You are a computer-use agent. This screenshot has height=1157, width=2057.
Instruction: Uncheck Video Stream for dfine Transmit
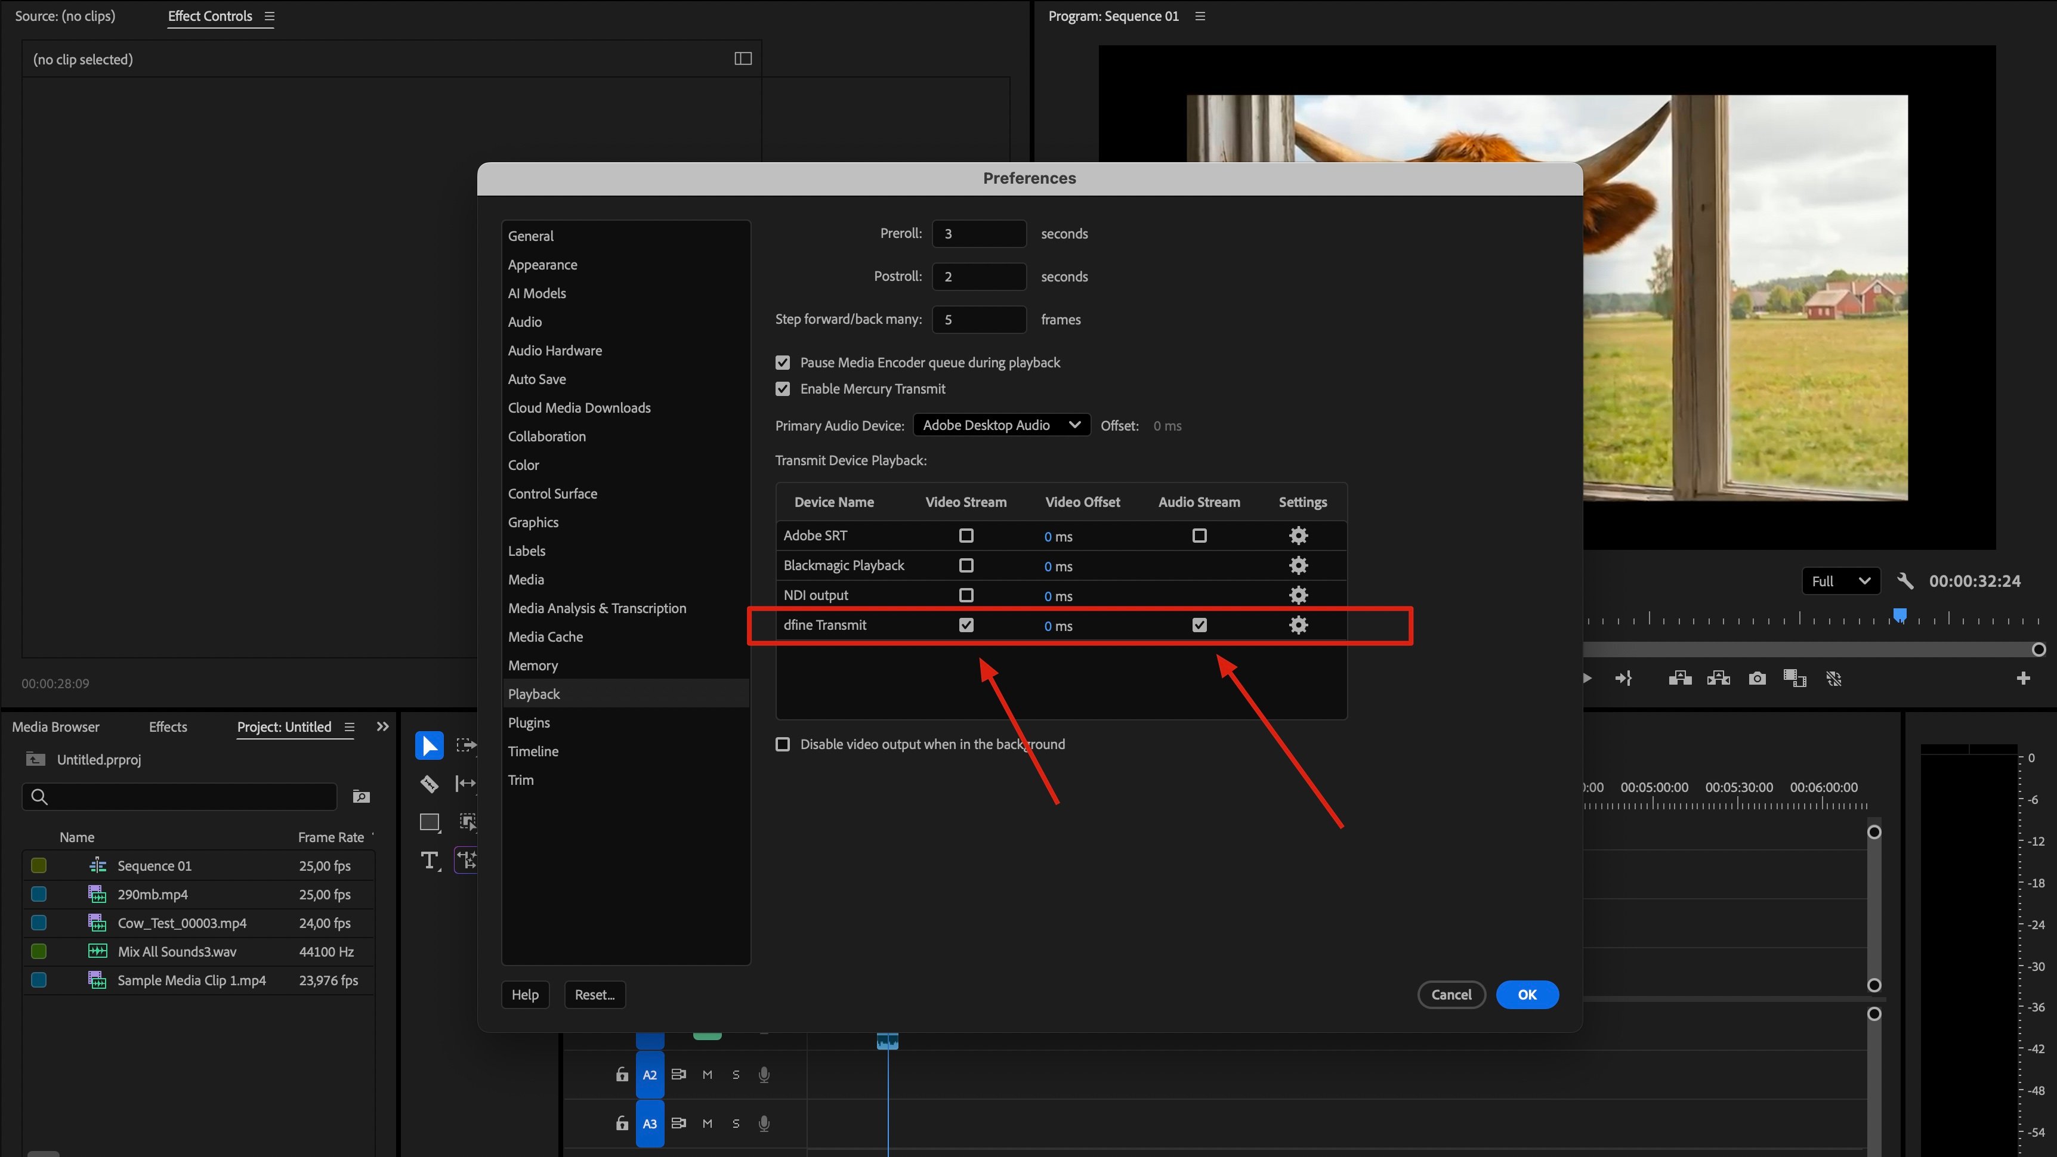click(x=966, y=625)
